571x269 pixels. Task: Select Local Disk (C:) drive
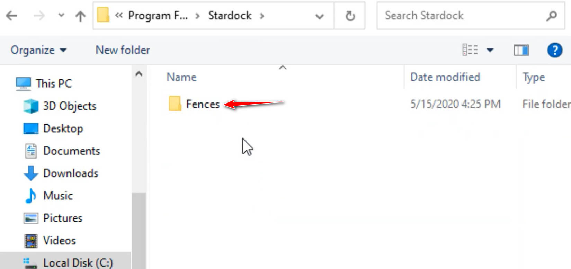tap(78, 263)
